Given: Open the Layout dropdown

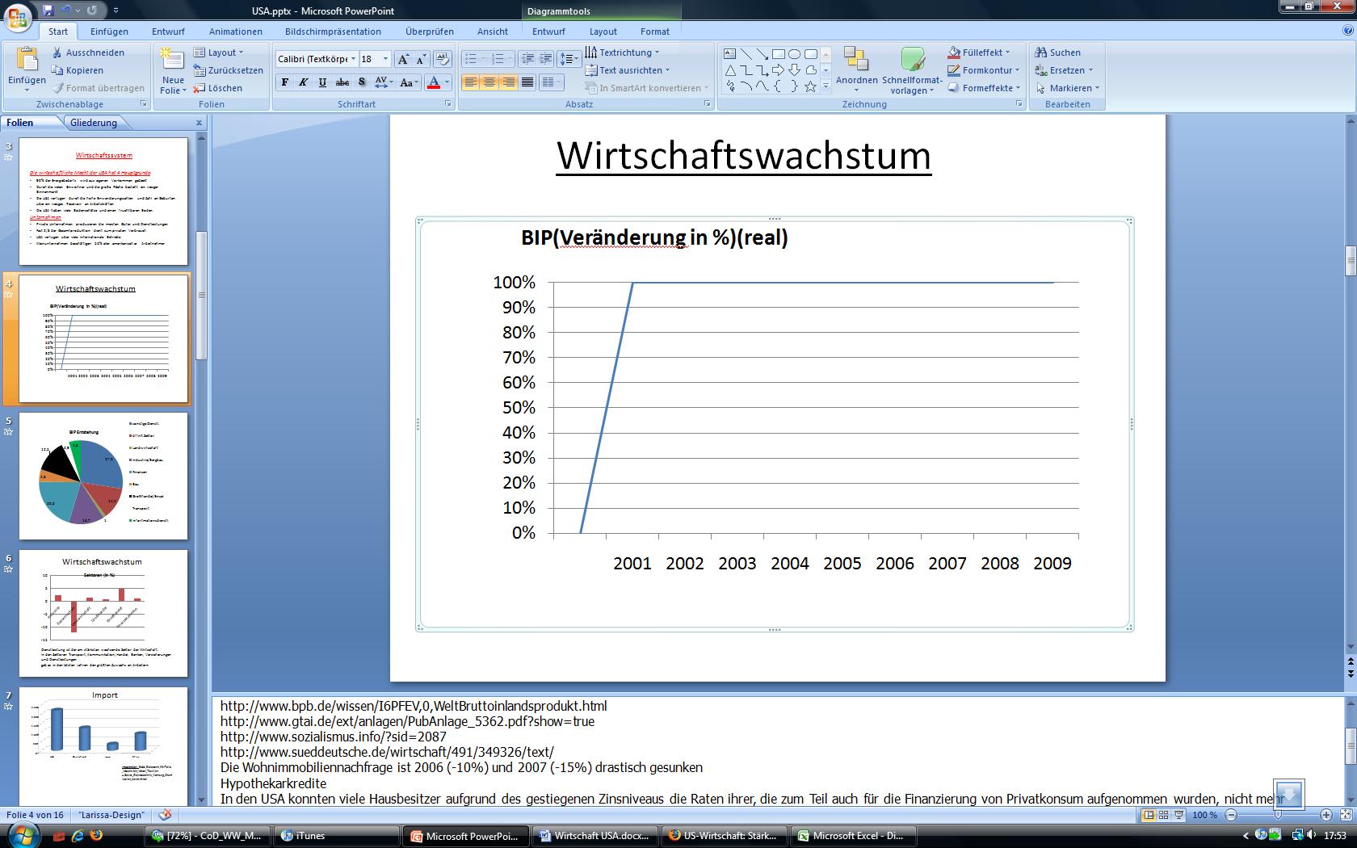Looking at the screenshot, I should click(x=218, y=52).
